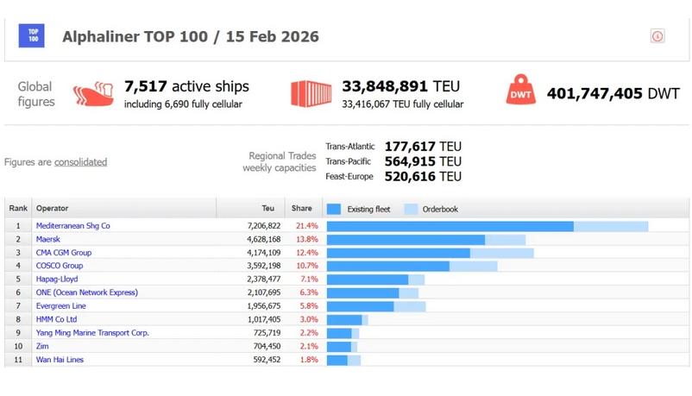The height and width of the screenshot is (396, 692).
Task: Click the red ship icon by active ships
Action: (x=93, y=93)
